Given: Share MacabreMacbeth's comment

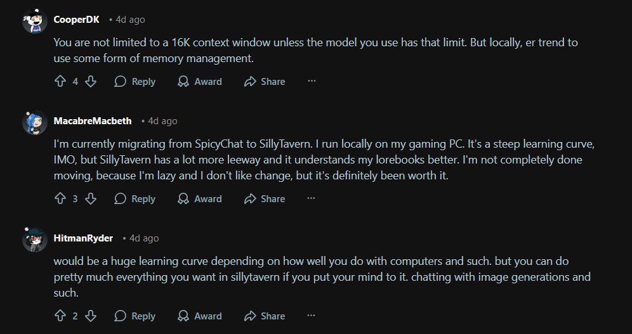Looking at the screenshot, I should [265, 199].
